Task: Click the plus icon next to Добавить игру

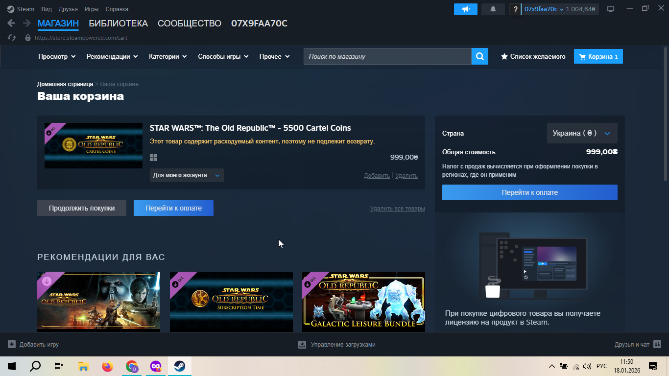Action: point(12,344)
